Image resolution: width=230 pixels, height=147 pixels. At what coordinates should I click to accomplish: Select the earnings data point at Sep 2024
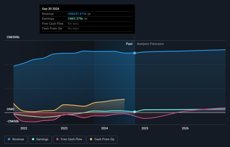point(134,112)
